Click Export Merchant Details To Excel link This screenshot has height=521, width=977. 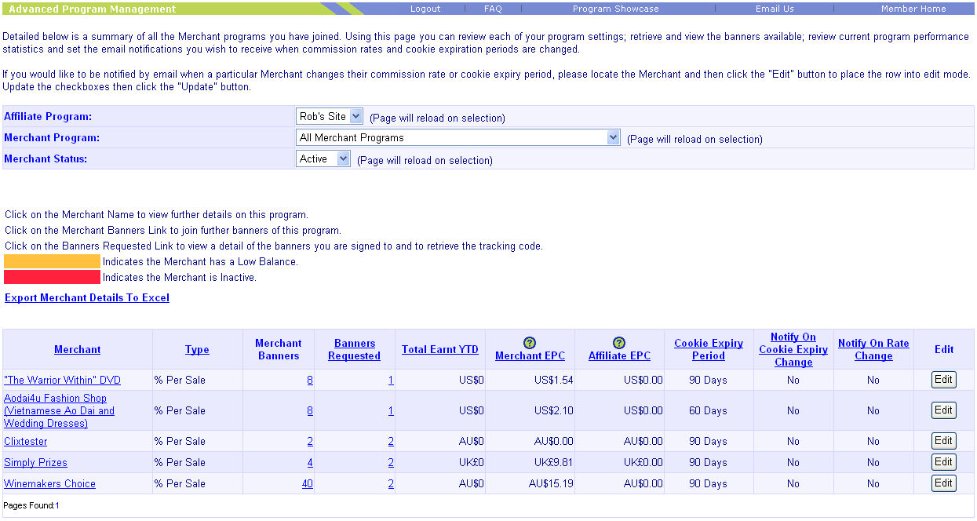coord(87,297)
